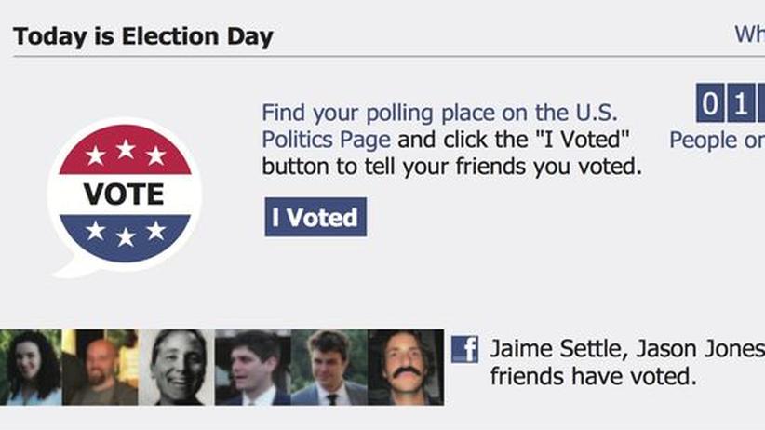
Task: Open the partially visible "Wh" link at top right
Action: pos(750,34)
